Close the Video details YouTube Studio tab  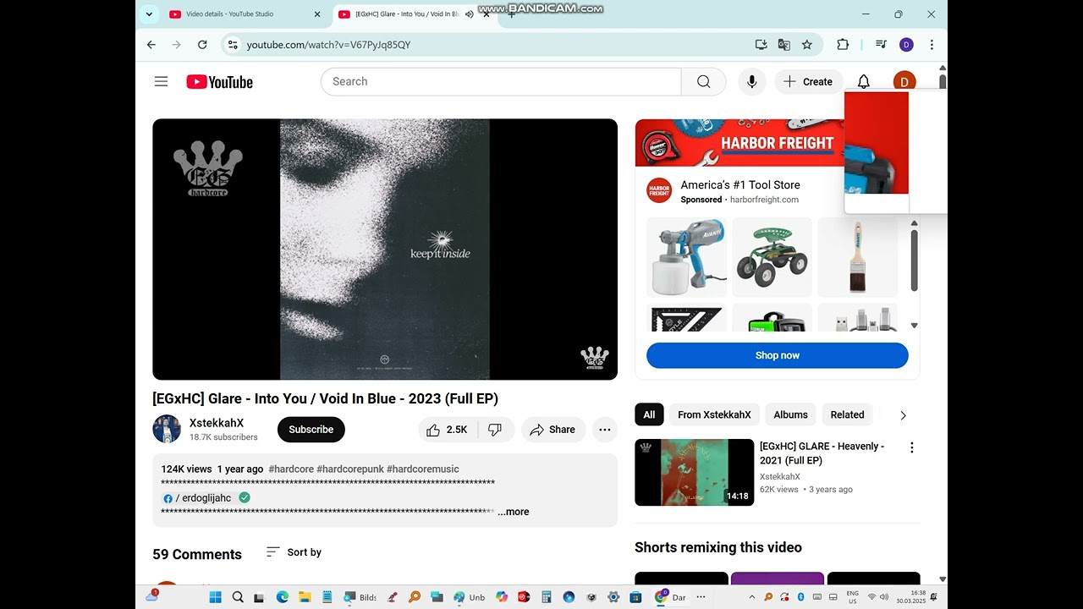317,14
